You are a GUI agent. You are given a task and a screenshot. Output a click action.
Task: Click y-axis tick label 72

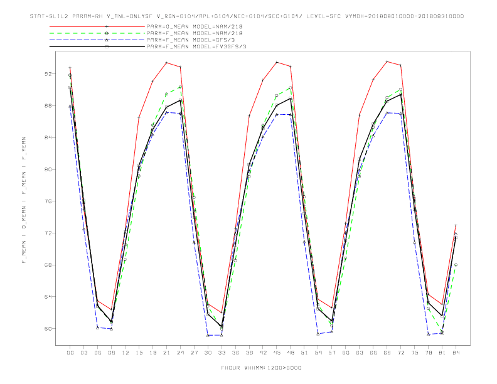pos(50,233)
